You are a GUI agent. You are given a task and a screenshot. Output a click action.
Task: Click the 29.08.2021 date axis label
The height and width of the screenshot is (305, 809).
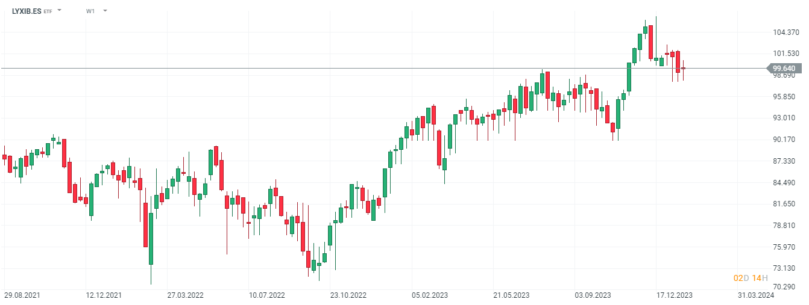(x=22, y=295)
